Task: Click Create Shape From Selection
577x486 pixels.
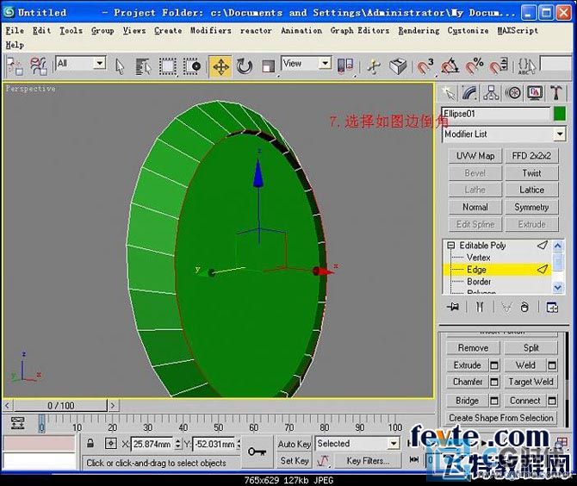Action: [x=501, y=418]
